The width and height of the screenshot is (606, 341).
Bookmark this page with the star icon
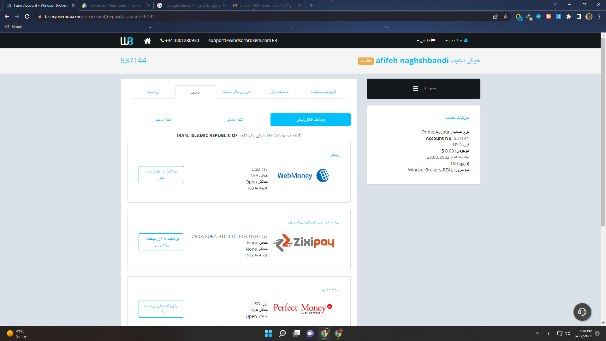pos(506,16)
